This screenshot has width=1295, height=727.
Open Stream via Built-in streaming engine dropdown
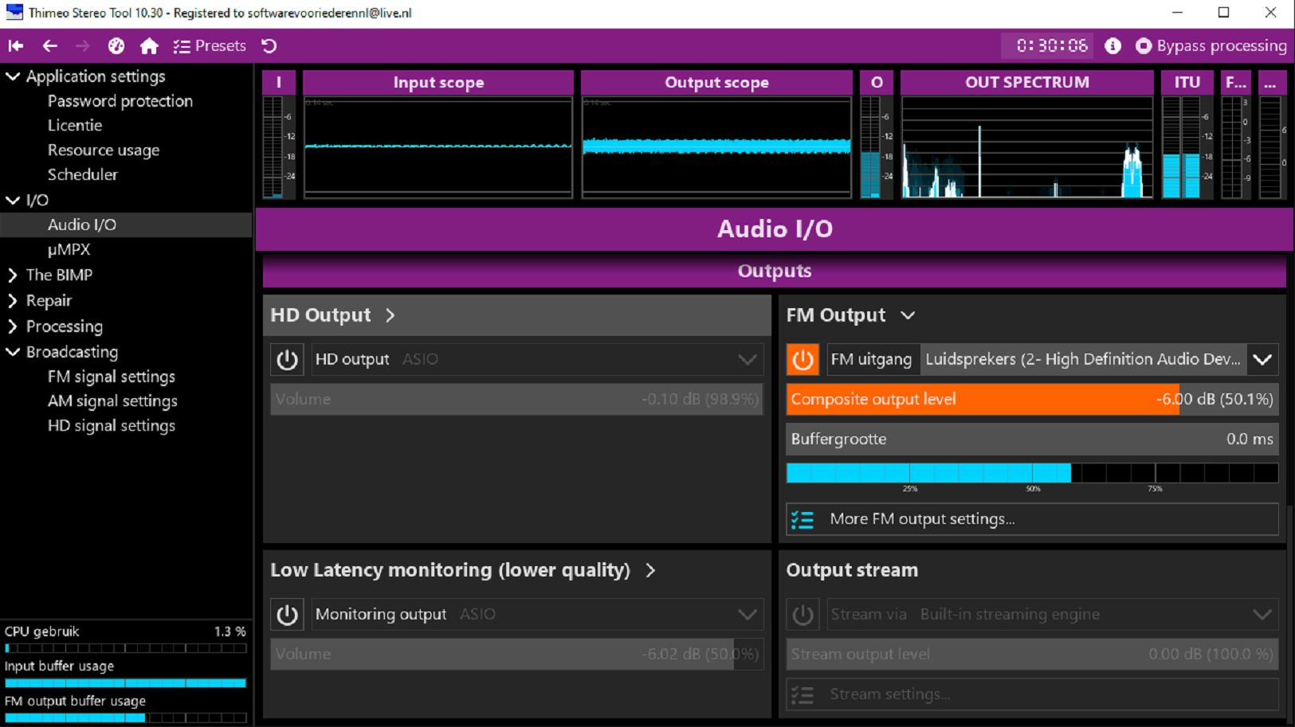click(1053, 614)
